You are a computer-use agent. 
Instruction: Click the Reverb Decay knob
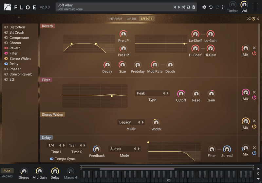click(x=107, y=65)
